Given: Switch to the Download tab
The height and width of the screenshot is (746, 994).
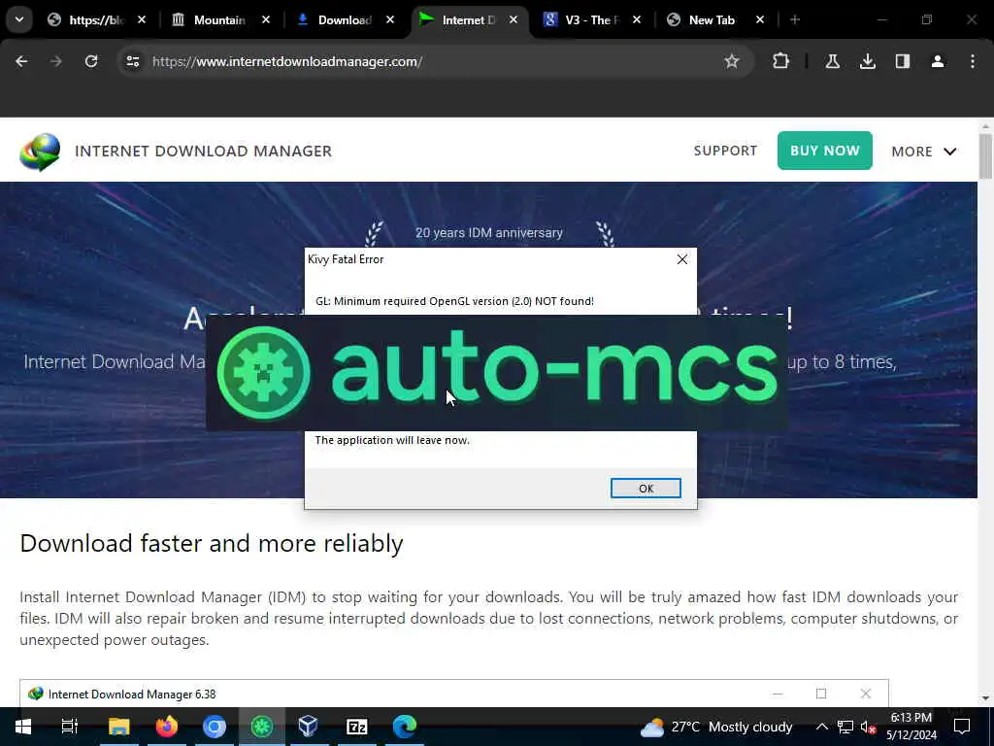Looking at the screenshot, I should coord(345,19).
